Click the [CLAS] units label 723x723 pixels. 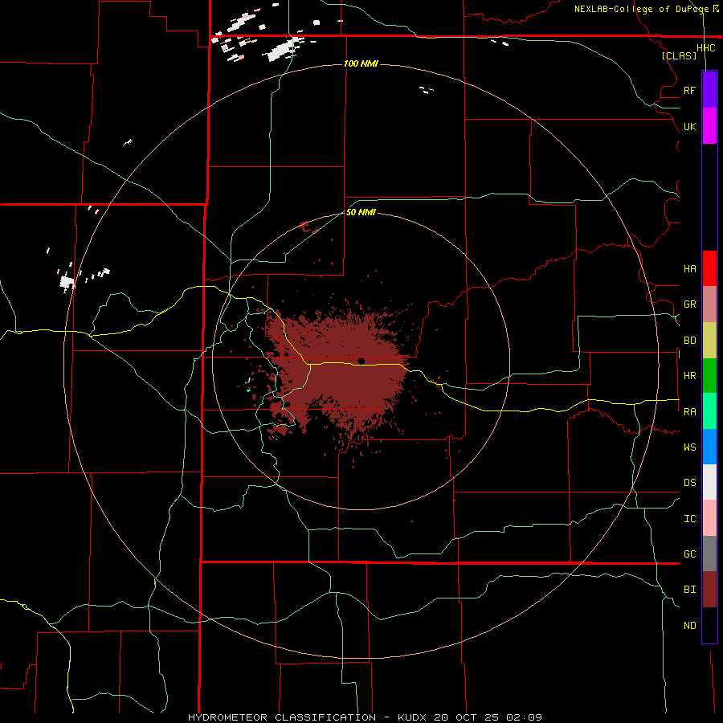click(x=679, y=55)
